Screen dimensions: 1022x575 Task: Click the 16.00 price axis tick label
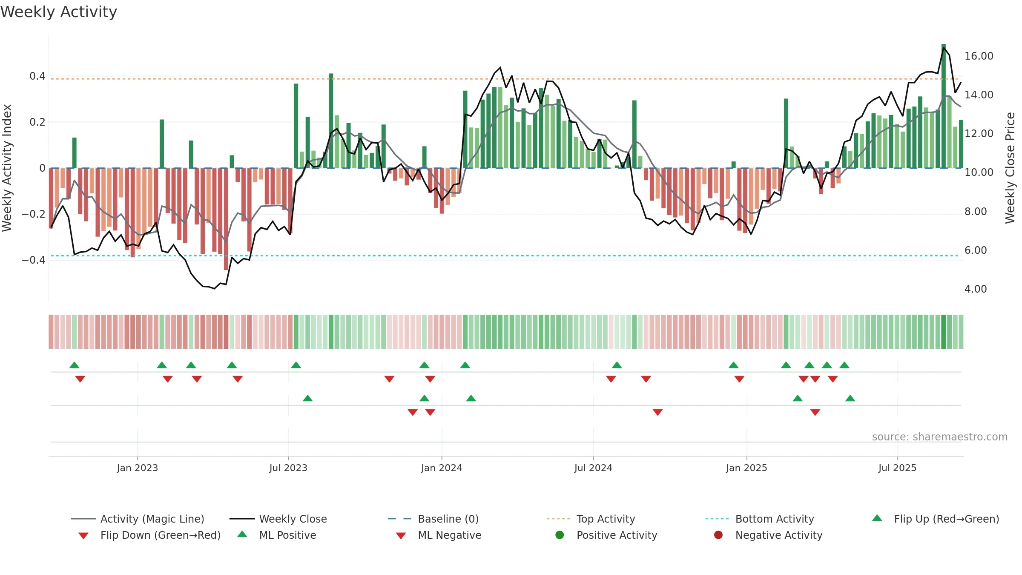(979, 56)
